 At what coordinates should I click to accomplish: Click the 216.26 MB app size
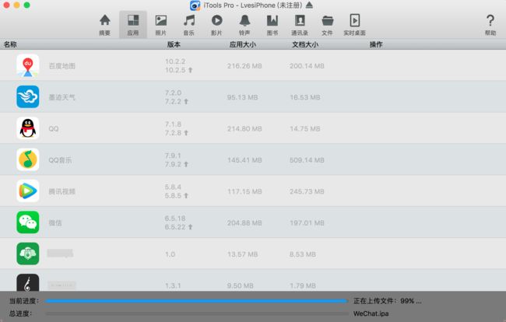pos(244,66)
